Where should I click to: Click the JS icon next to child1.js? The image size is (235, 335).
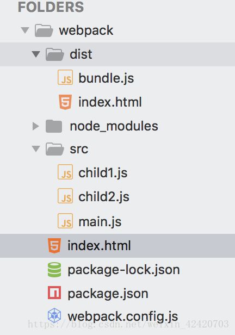pos(65,172)
